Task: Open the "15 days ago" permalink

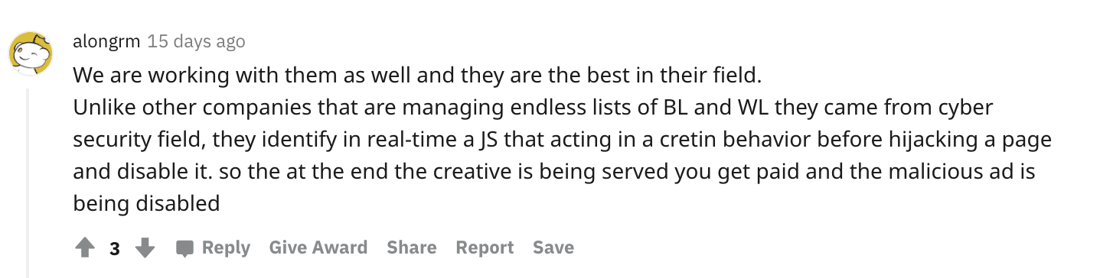Action: point(196,41)
